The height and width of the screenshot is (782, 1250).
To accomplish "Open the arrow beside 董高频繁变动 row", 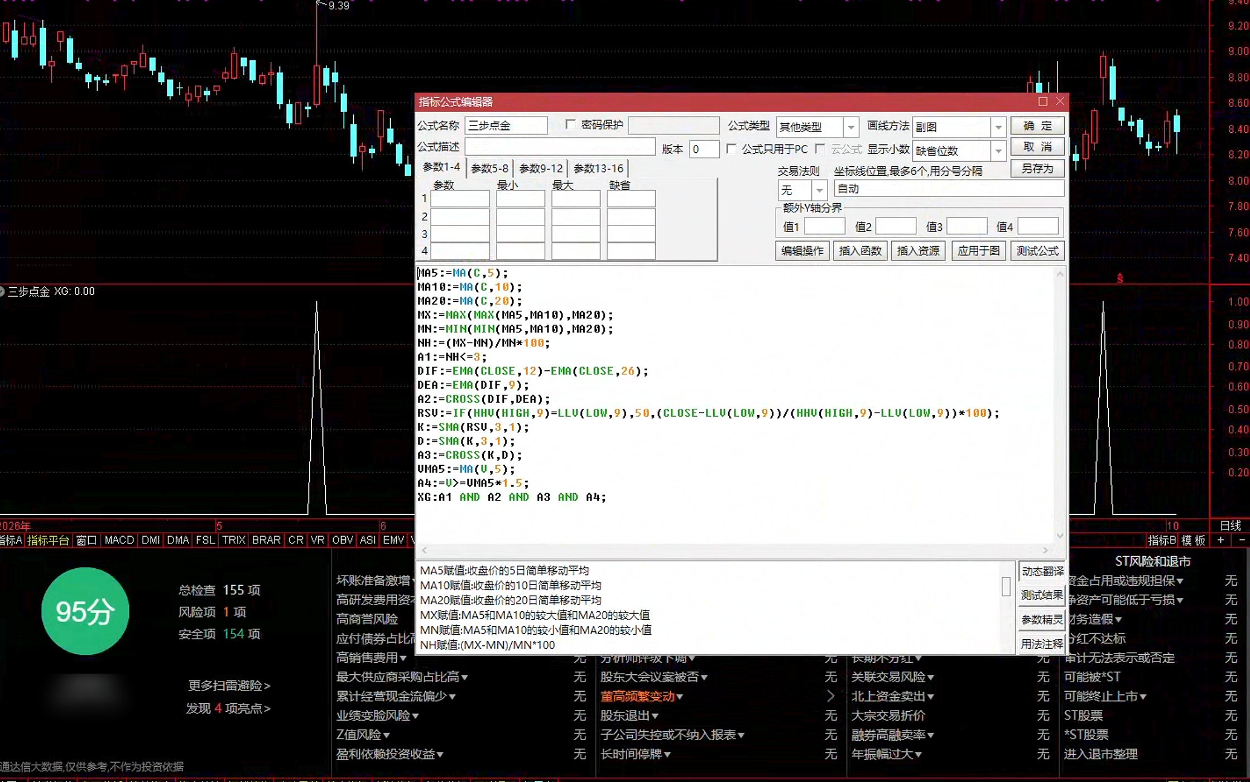I will (830, 696).
